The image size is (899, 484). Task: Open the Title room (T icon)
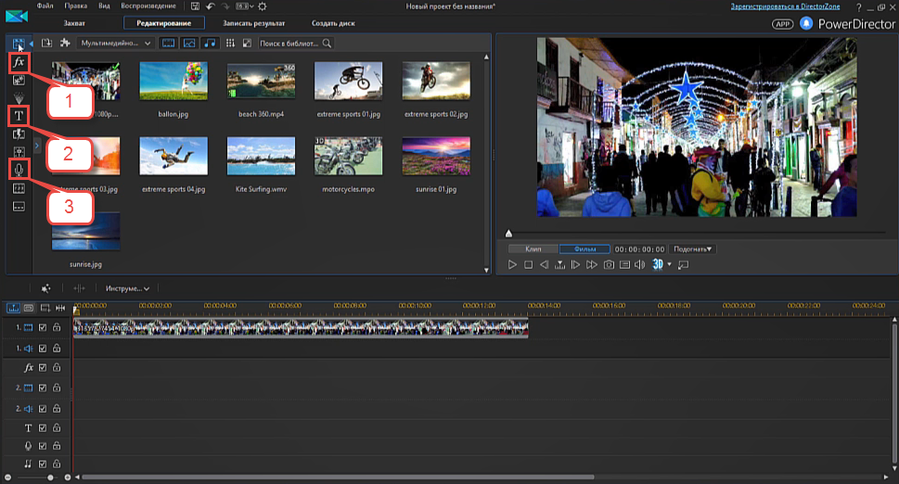pos(19,116)
